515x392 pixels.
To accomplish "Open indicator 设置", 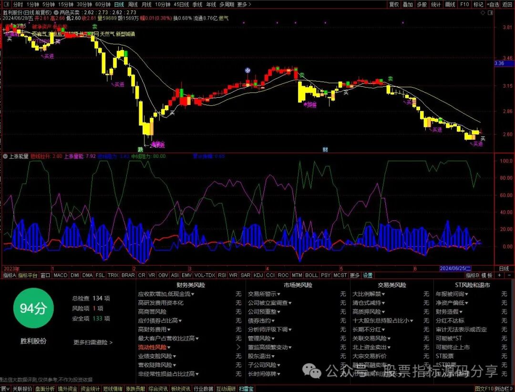I will click(368, 275).
